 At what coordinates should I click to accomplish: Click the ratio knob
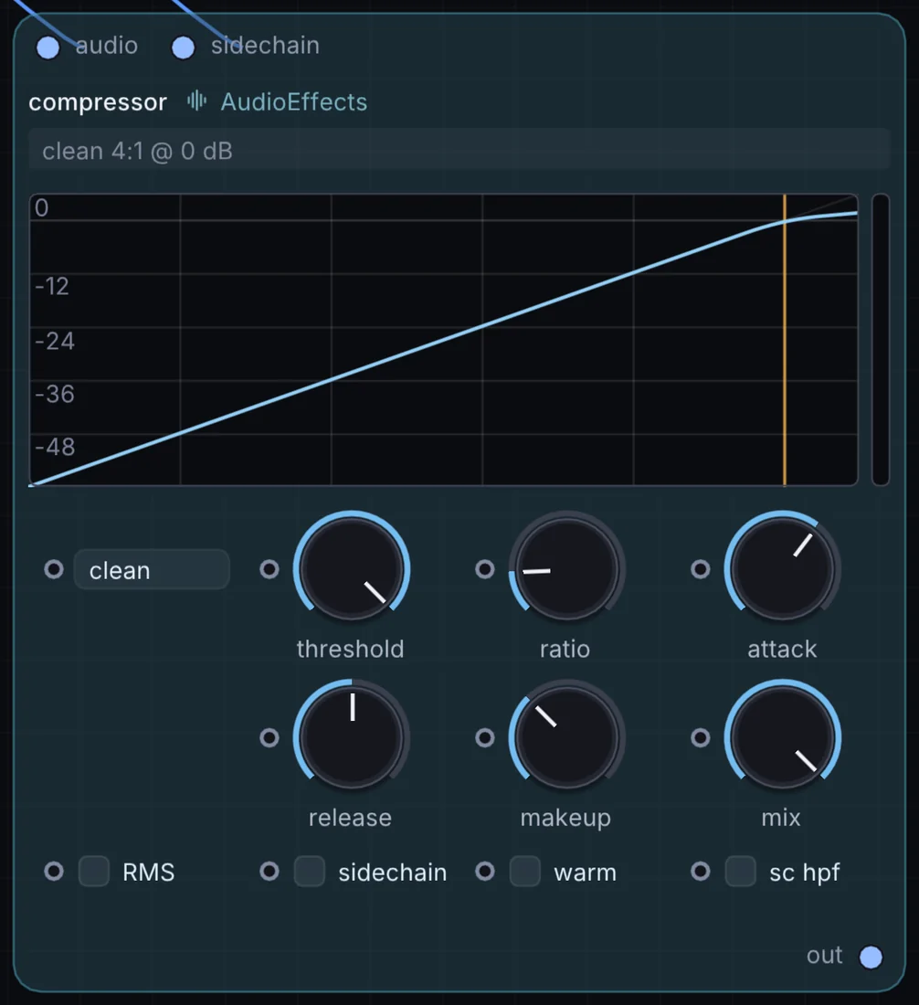coord(567,568)
